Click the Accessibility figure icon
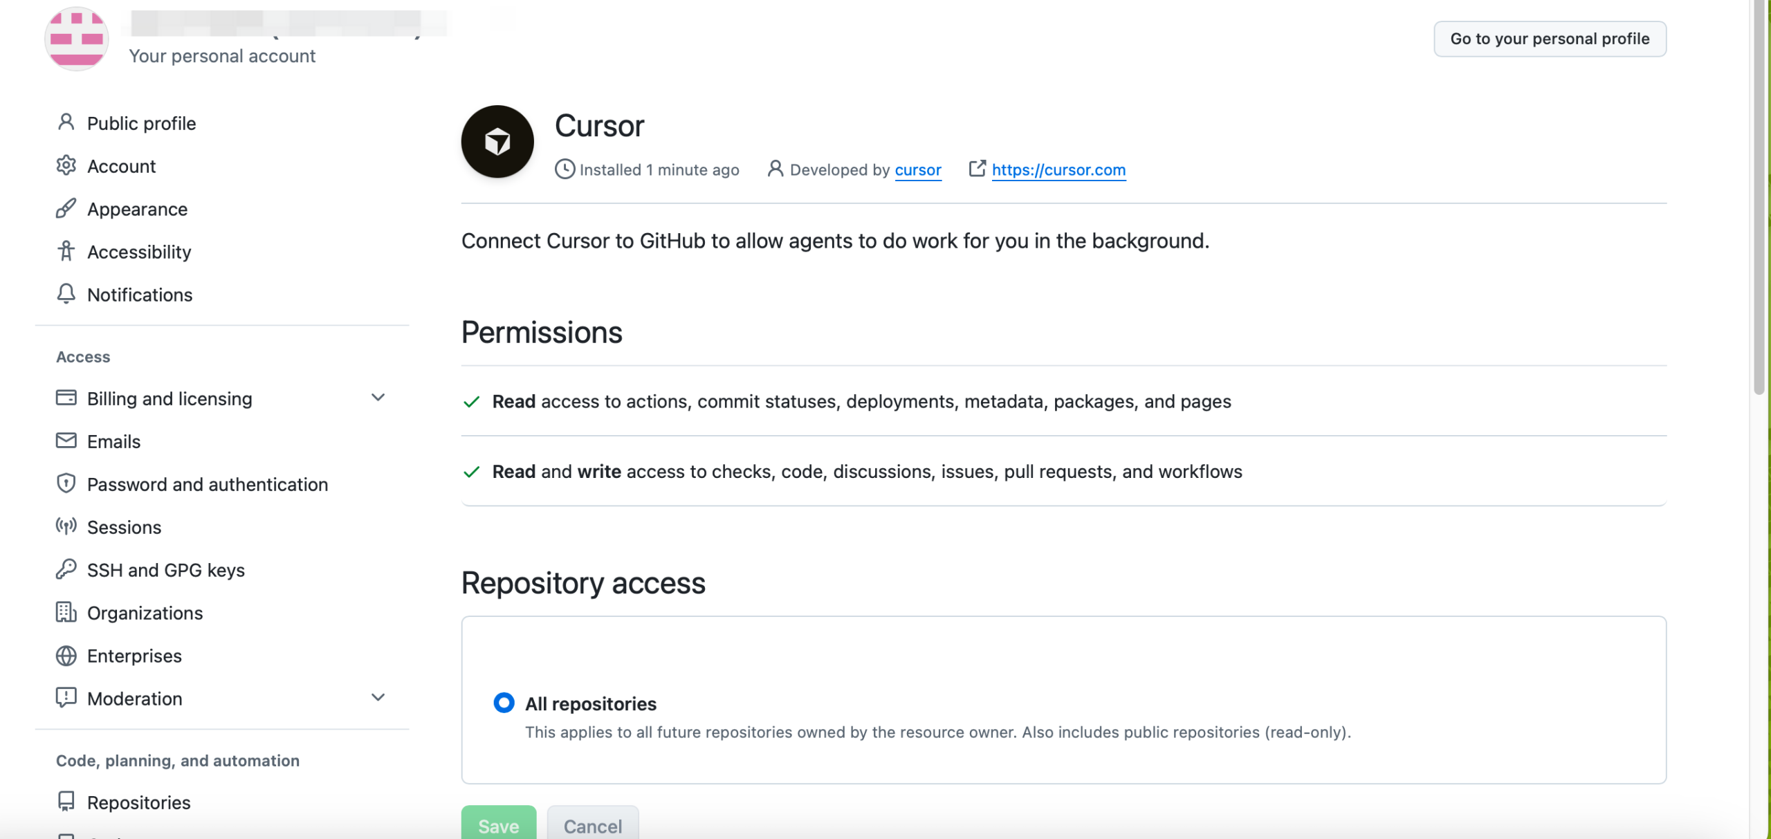 [66, 252]
